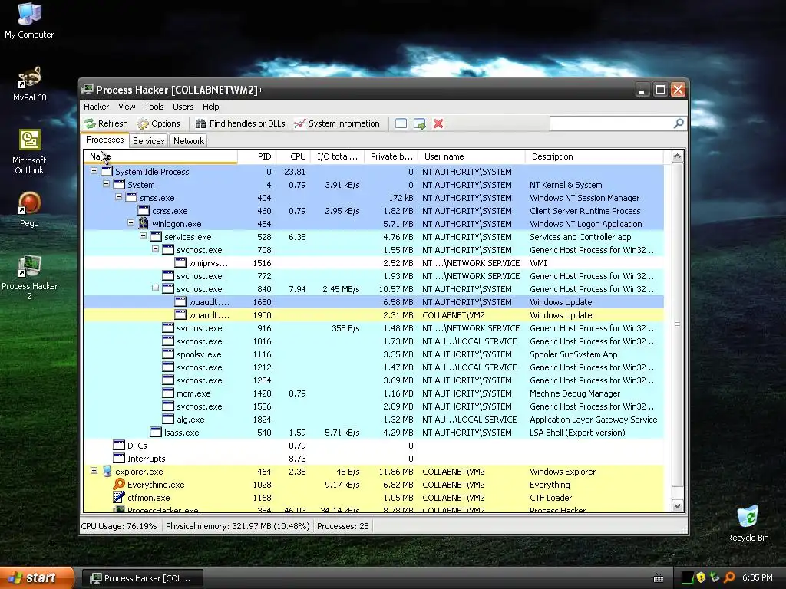Switch to the Network tab
This screenshot has height=589, width=786.
pyautogui.click(x=189, y=141)
